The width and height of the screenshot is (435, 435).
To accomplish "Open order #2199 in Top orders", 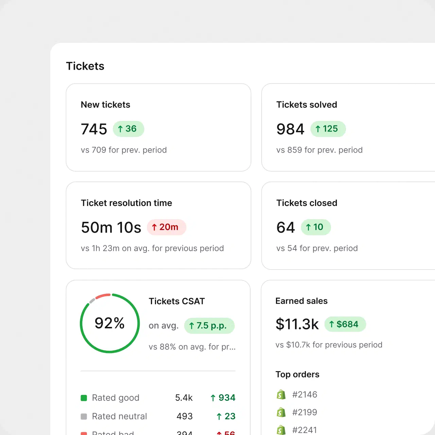I will 304,412.
